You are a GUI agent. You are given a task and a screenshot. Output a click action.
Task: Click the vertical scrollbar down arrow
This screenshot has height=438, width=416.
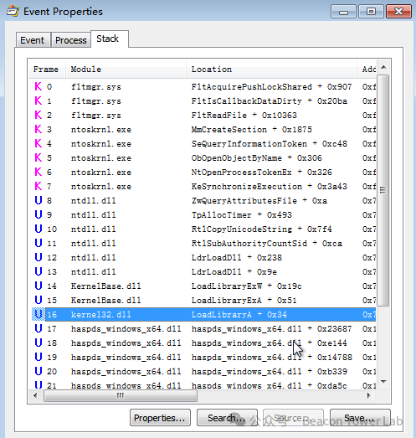(383, 382)
